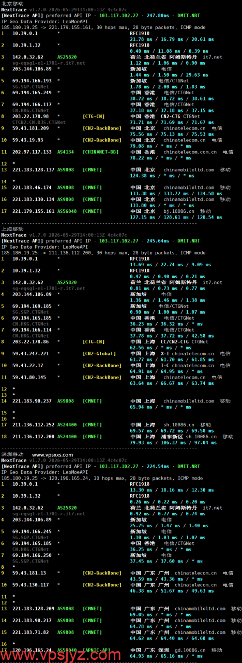The width and height of the screenshot is (242, 663).
Task: Click hop IP address 221.183.130.134
Action: 33,199
